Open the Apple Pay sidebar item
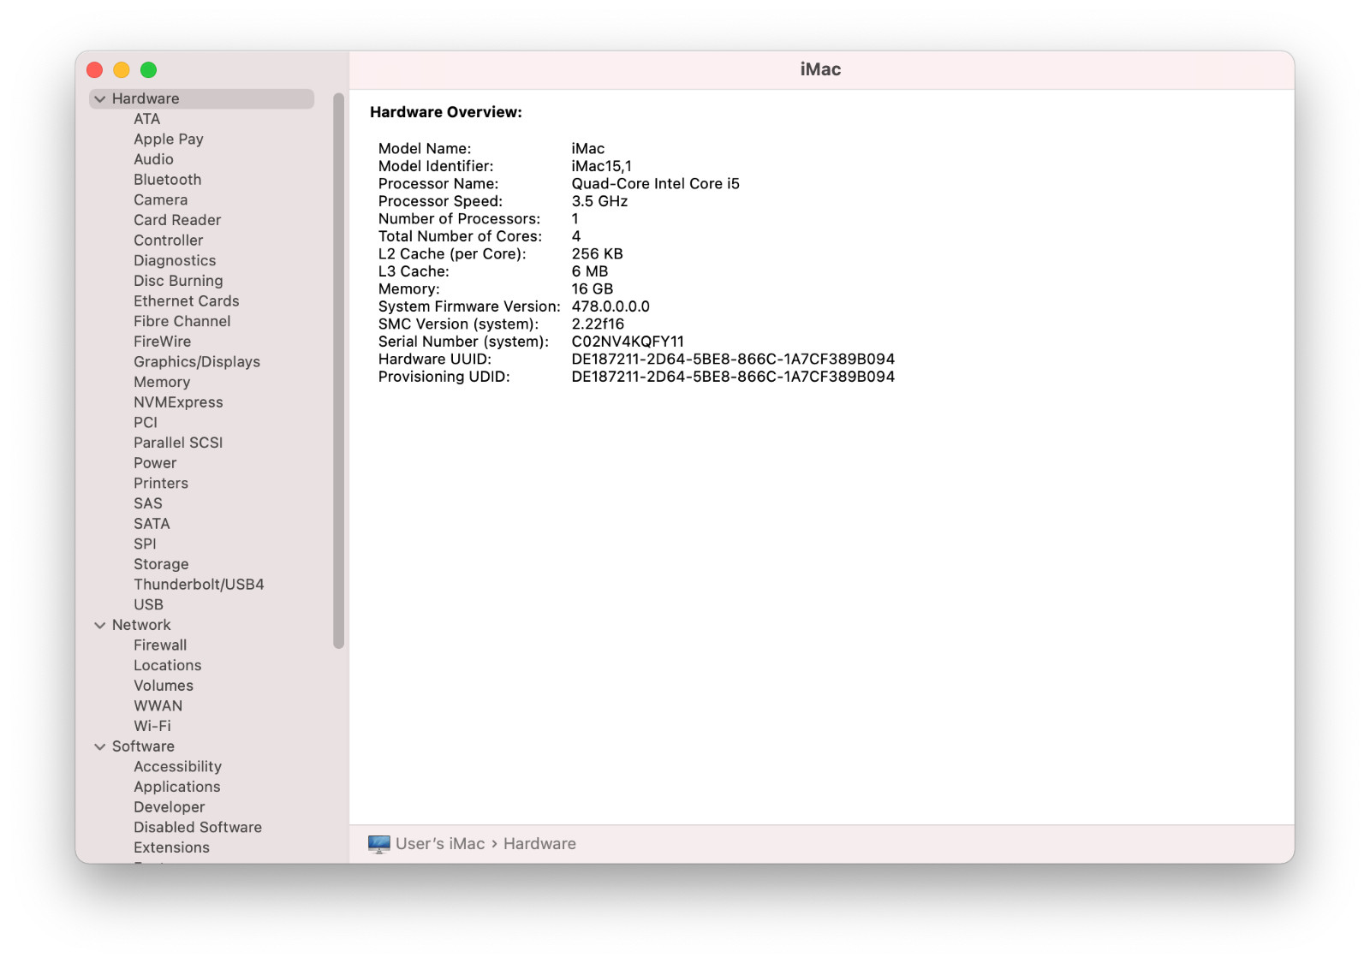Screen dimensions: 1370x963 click(169, 140)
